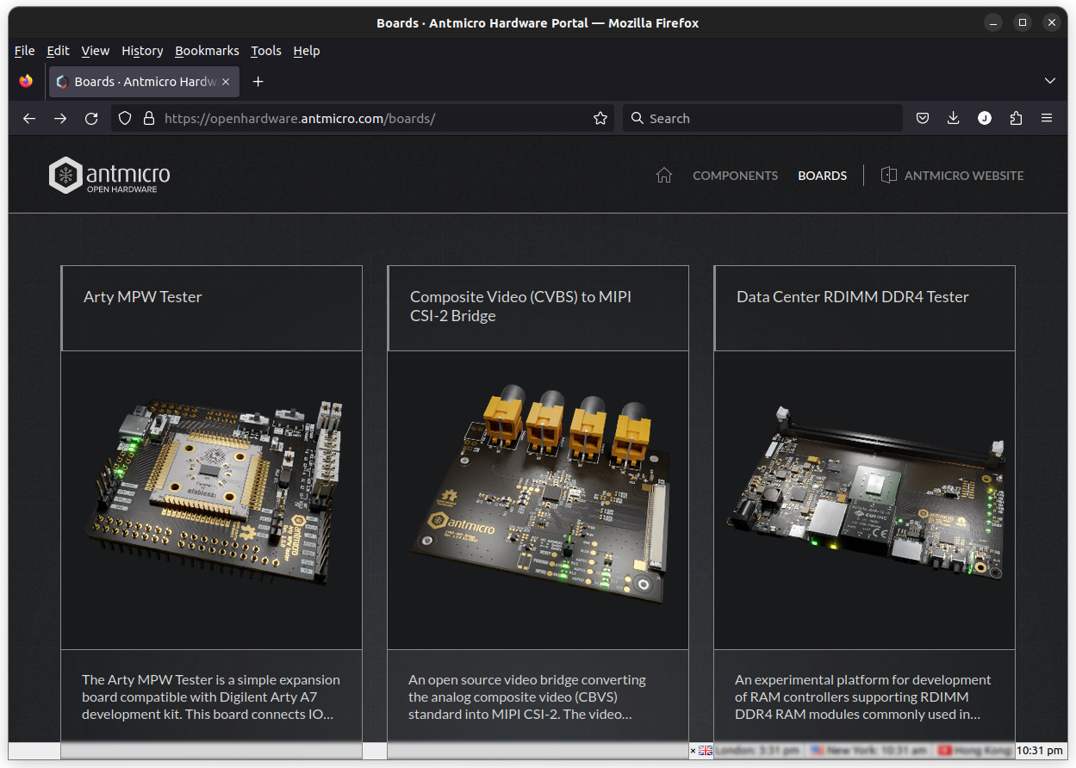The image size is (1076, 768).
Task: Click the New York time entry
Action: click(x=868, y=751)
